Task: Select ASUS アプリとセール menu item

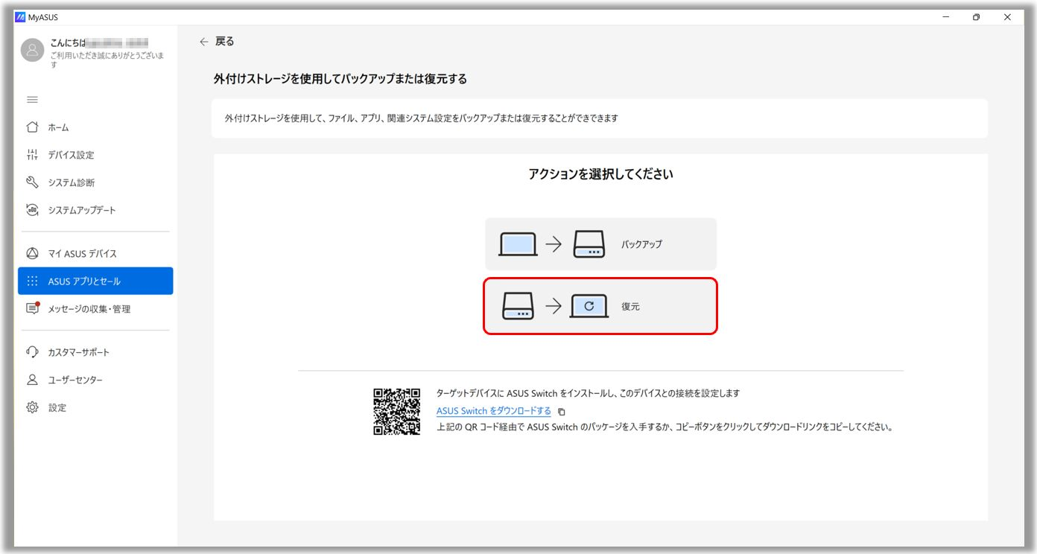Action: coord(95,281)
